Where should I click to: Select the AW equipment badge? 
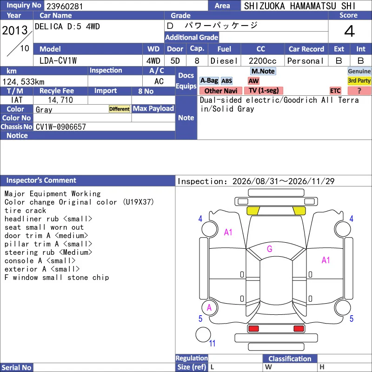(253, 81)
